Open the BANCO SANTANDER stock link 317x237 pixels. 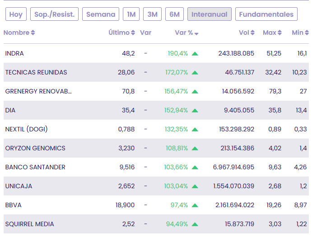click(x=35, y=167)
